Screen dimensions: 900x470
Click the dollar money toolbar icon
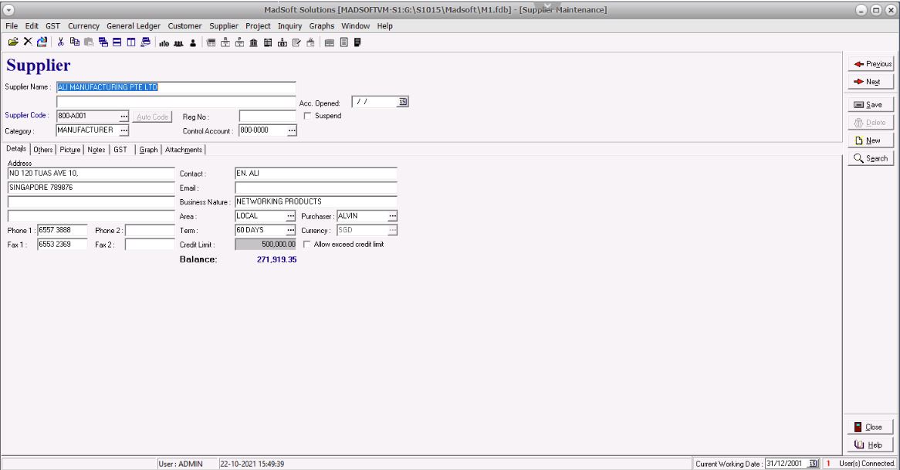coord(283,42)
